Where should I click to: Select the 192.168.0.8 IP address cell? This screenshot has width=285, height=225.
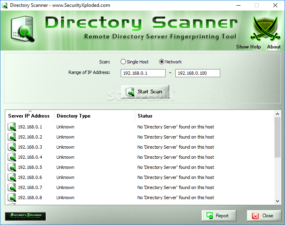click(30, 198)
